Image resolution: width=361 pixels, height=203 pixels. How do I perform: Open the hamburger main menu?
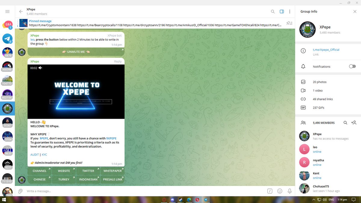(7, 11)
